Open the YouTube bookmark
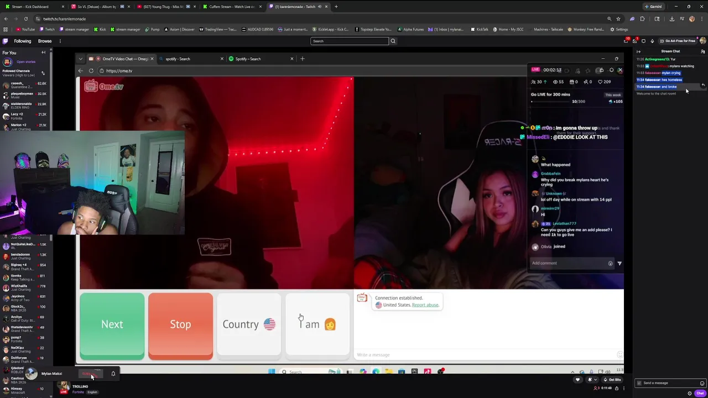 pyautogui.click(x=25, y=29)
